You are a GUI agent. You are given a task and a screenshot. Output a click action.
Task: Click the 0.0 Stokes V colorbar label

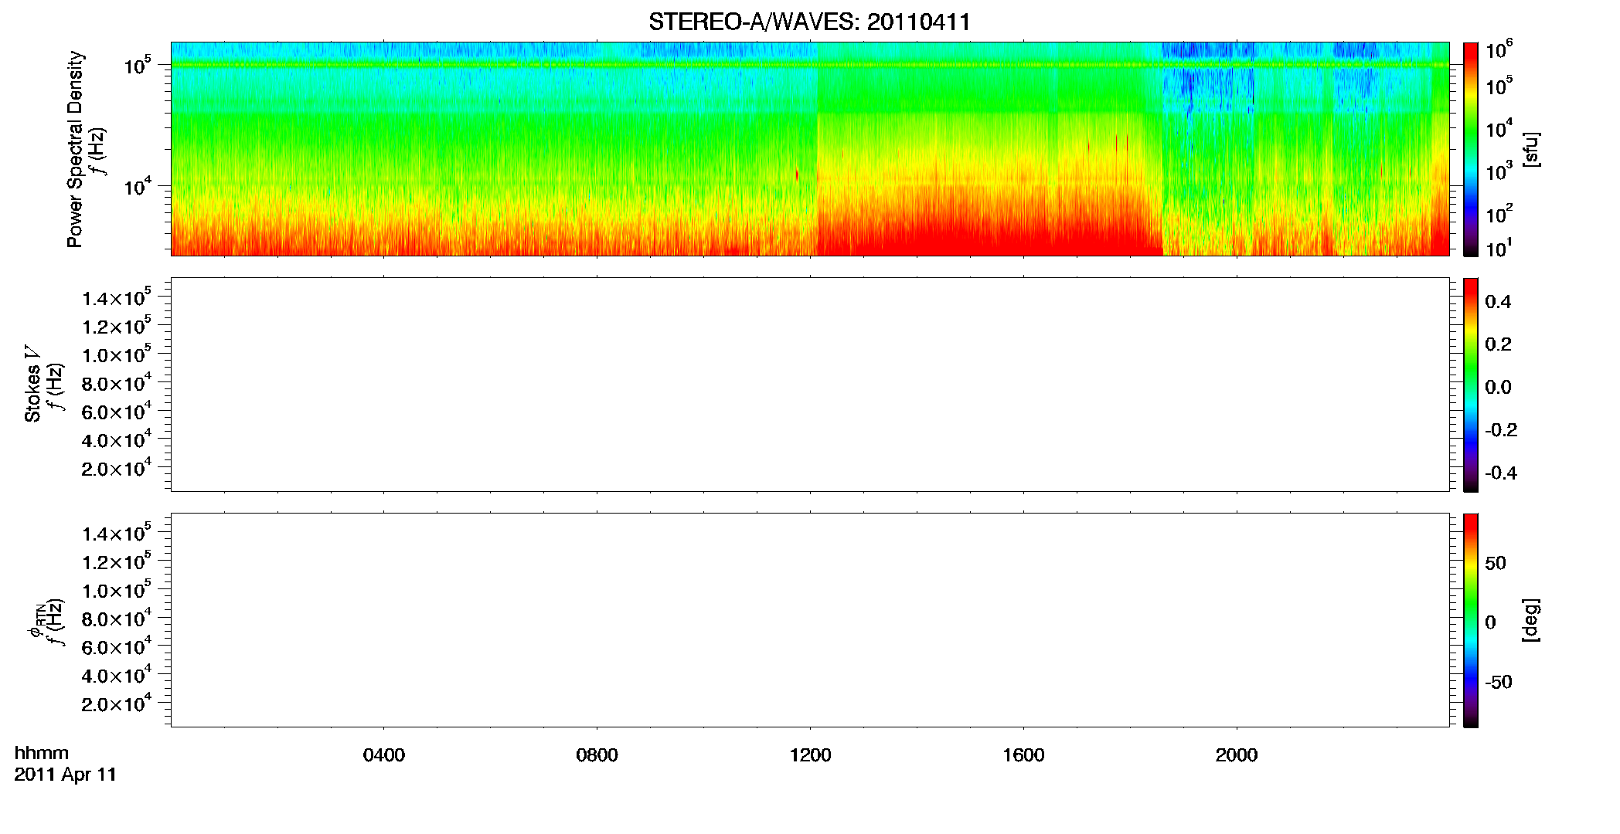click(x=1498, y=388)
